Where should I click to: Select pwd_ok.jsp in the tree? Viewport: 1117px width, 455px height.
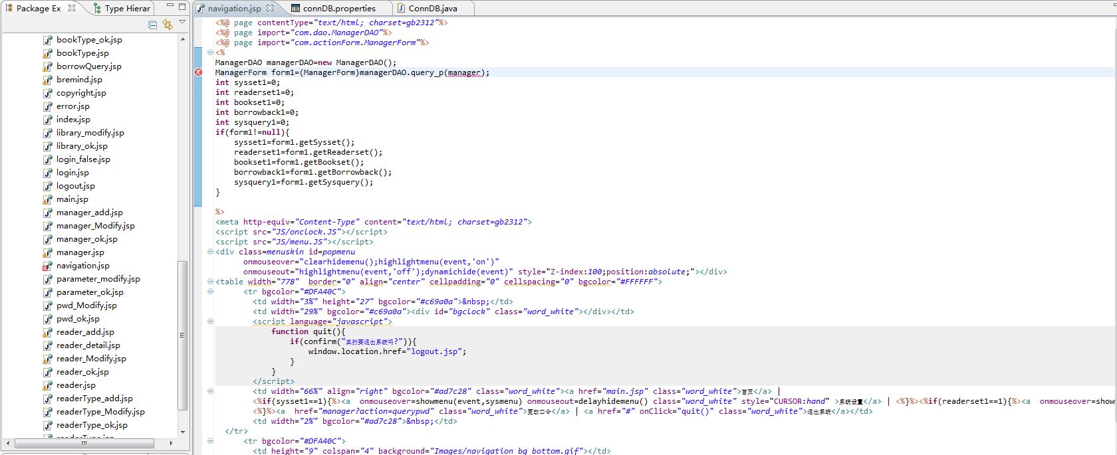pos(78,319)
